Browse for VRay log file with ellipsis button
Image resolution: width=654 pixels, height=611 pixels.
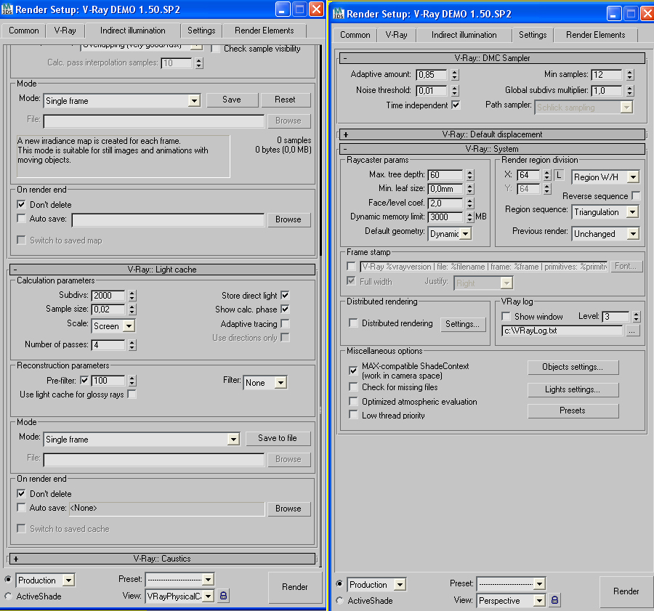point(632,331)
